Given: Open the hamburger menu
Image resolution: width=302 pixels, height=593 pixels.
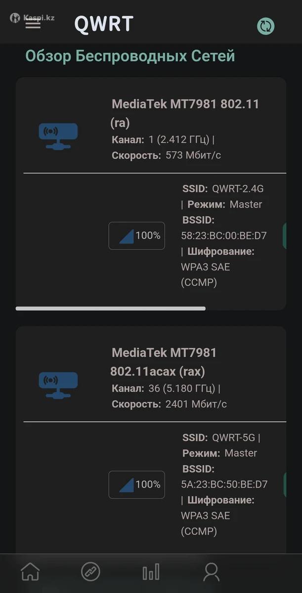Looking at the screenshot, I should [33, 24].
